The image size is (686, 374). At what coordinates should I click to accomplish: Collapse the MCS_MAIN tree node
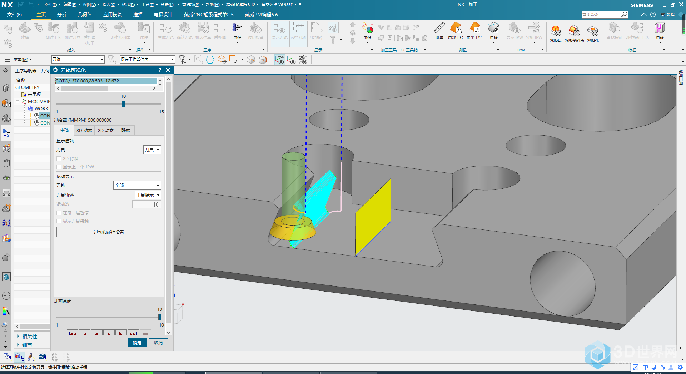pyautogui.click(x=18, y=102)
